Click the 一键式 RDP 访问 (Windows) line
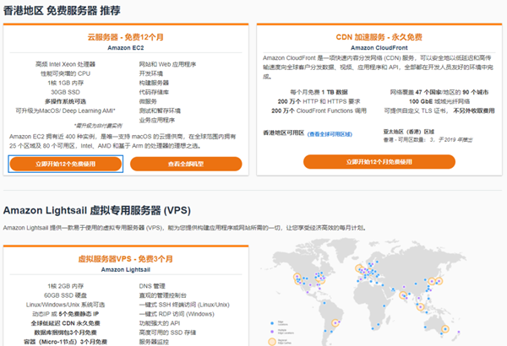 click(177, 314)
